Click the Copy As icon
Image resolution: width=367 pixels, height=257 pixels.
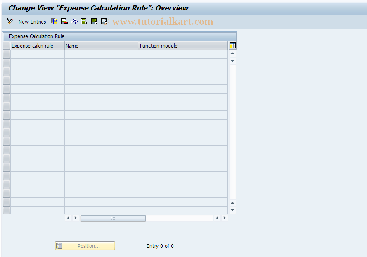pos(54,22)
